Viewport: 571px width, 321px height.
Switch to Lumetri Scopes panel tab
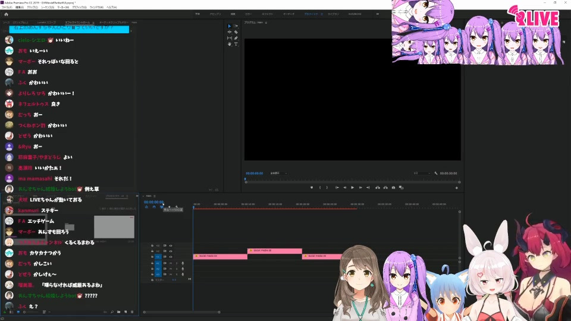tap(46, 23)
